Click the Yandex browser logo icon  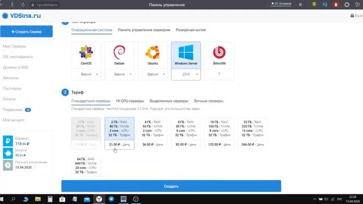click(x=12, y=5)
